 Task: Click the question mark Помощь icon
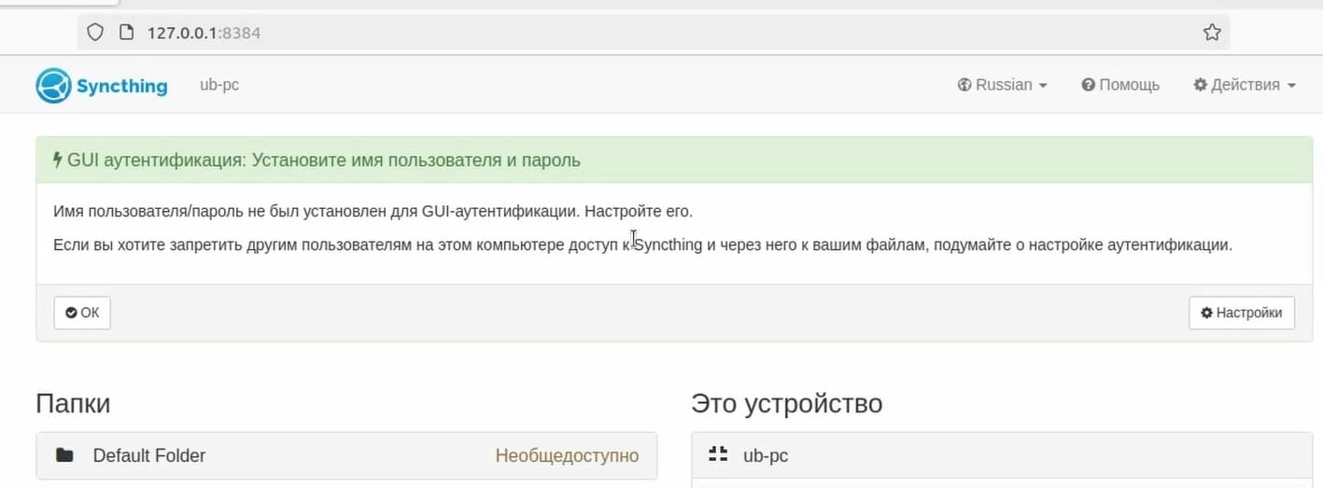1088,85
